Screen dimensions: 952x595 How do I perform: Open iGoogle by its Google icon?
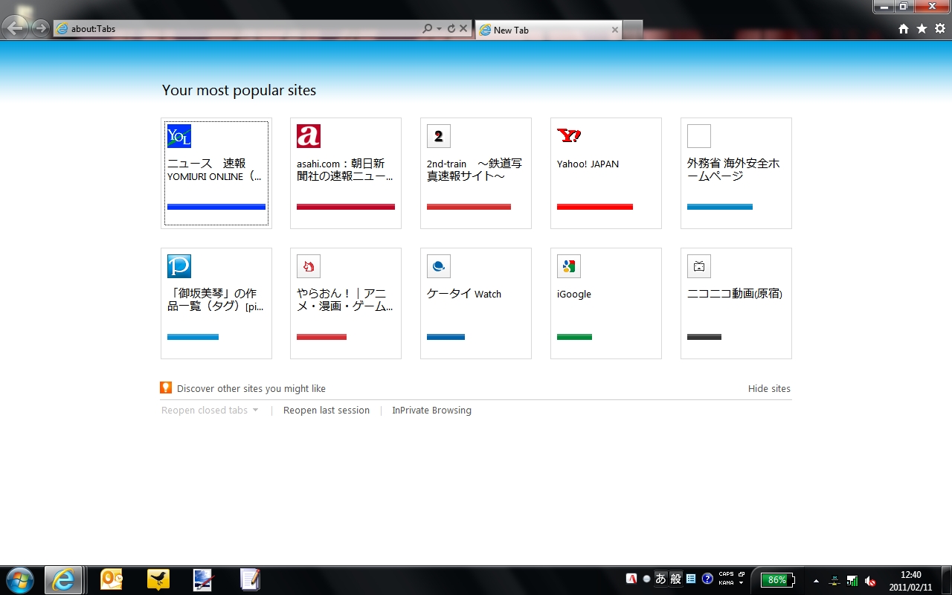click(569, 266)
